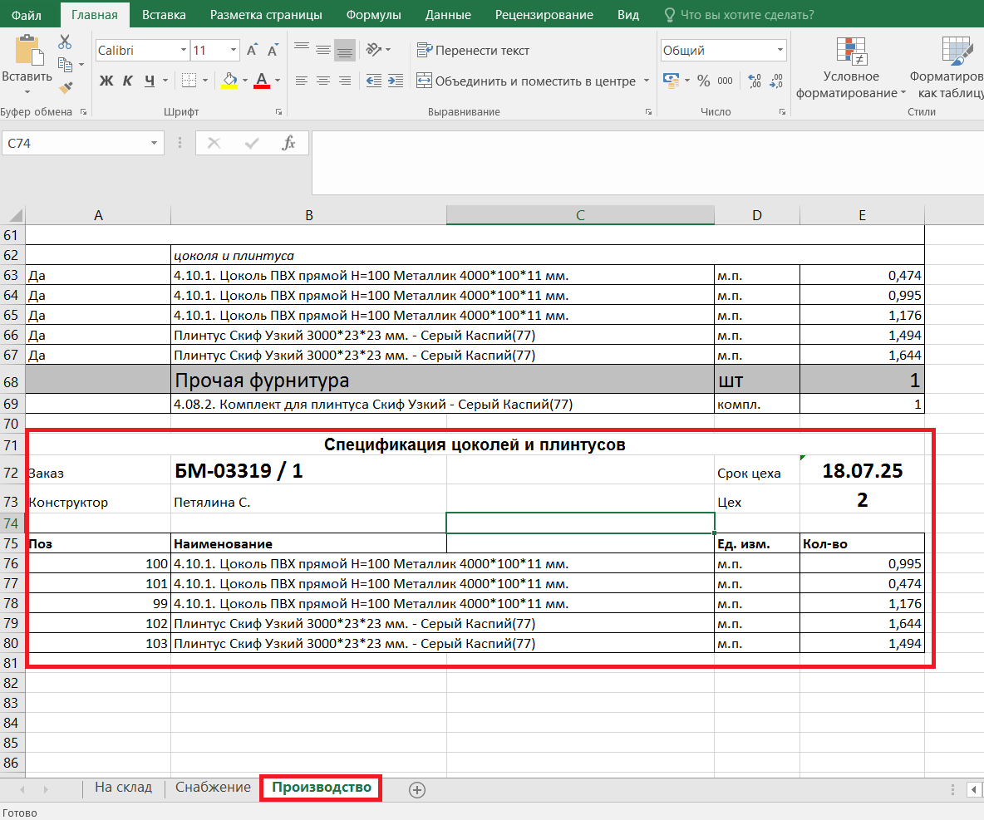
Task: Click the Cut scissors icon
Action: pos(65,42)
